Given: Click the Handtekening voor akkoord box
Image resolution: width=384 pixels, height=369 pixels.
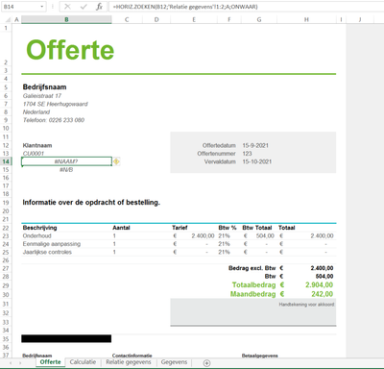Looking at the screenshot, I should tap(253, 311).
